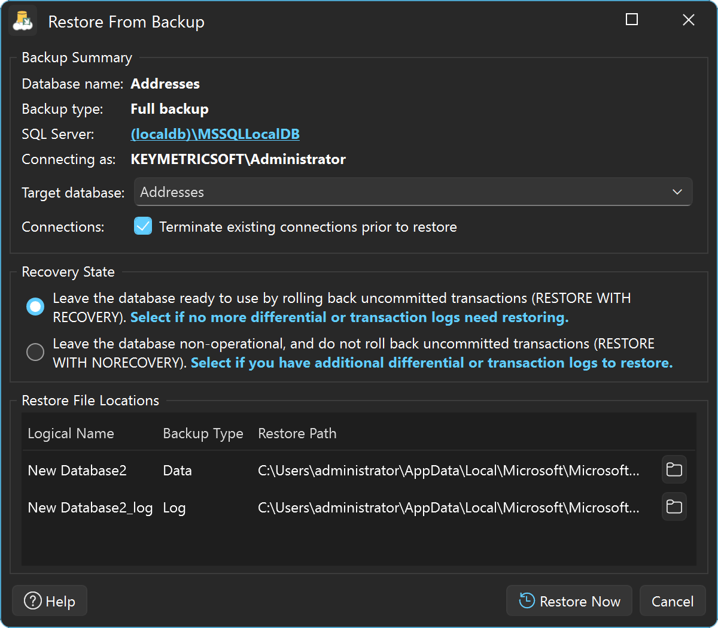Disable terminating existing connections before restore
Viewport: 718px width, 628px height.
pos(143,226)
